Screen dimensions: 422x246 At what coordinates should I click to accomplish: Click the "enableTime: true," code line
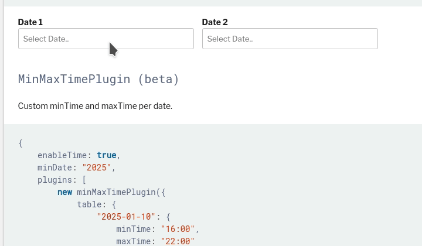[x=79, y=155]
